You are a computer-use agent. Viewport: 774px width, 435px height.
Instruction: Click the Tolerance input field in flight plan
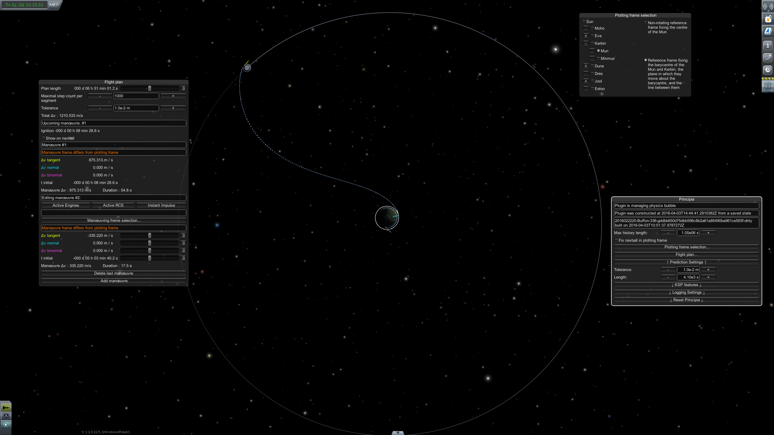(x=136, y=108)
